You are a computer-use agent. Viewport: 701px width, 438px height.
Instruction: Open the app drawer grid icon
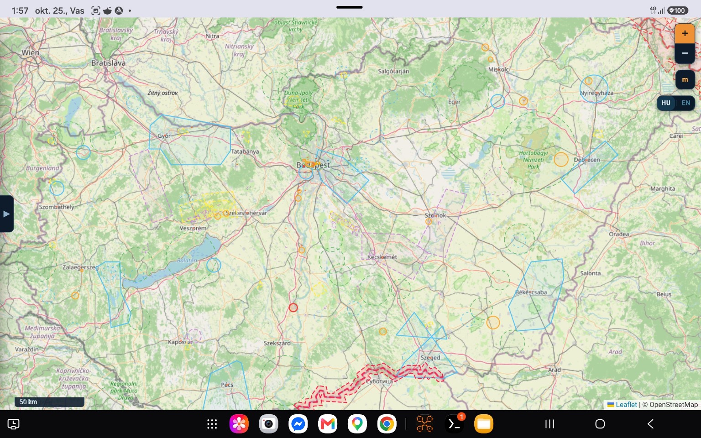(212, 424)
